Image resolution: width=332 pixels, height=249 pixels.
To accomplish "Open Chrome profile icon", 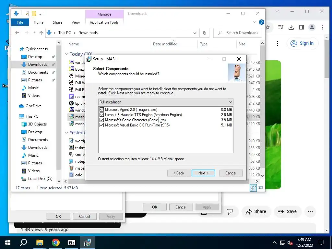I will (312, 27).
